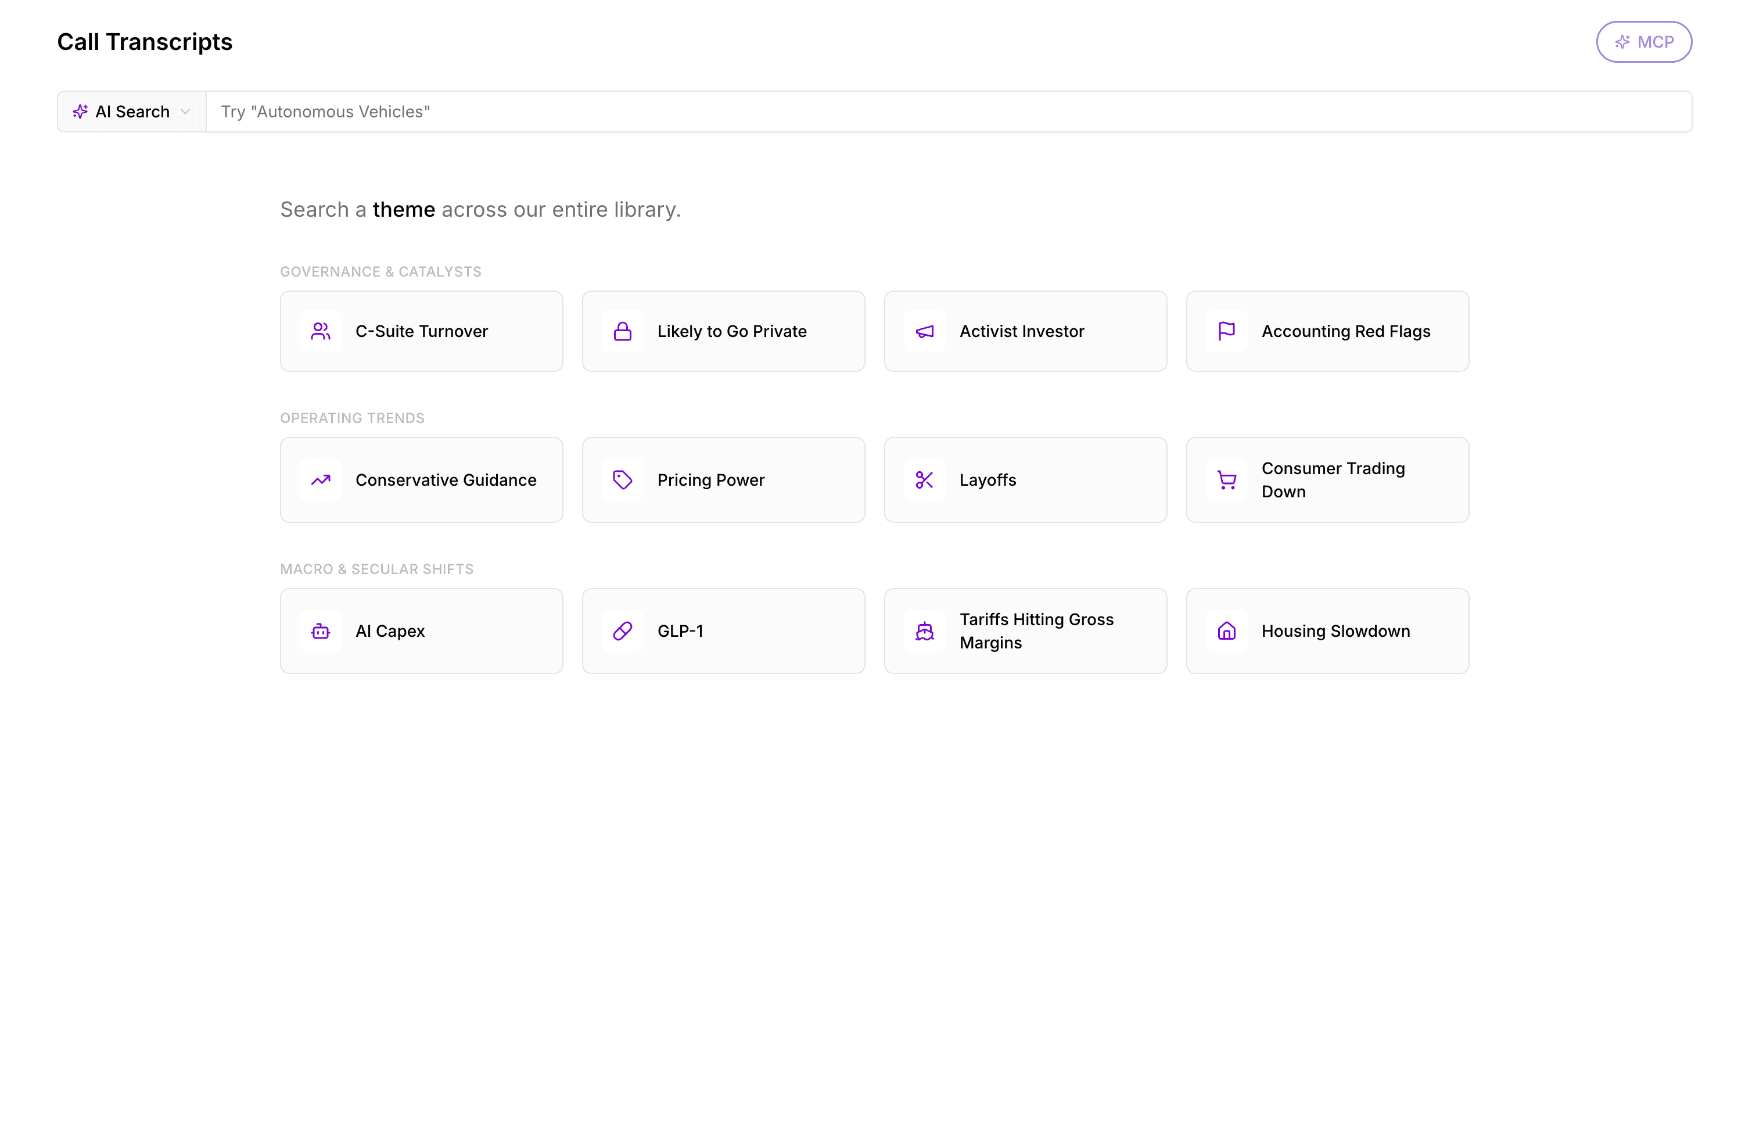The image size is (1745, 1133).
Task: Select the Housing Slowdown theme
Action: click(1328, 632)
